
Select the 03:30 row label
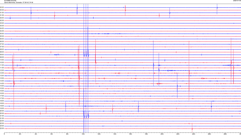coord(2,26)
